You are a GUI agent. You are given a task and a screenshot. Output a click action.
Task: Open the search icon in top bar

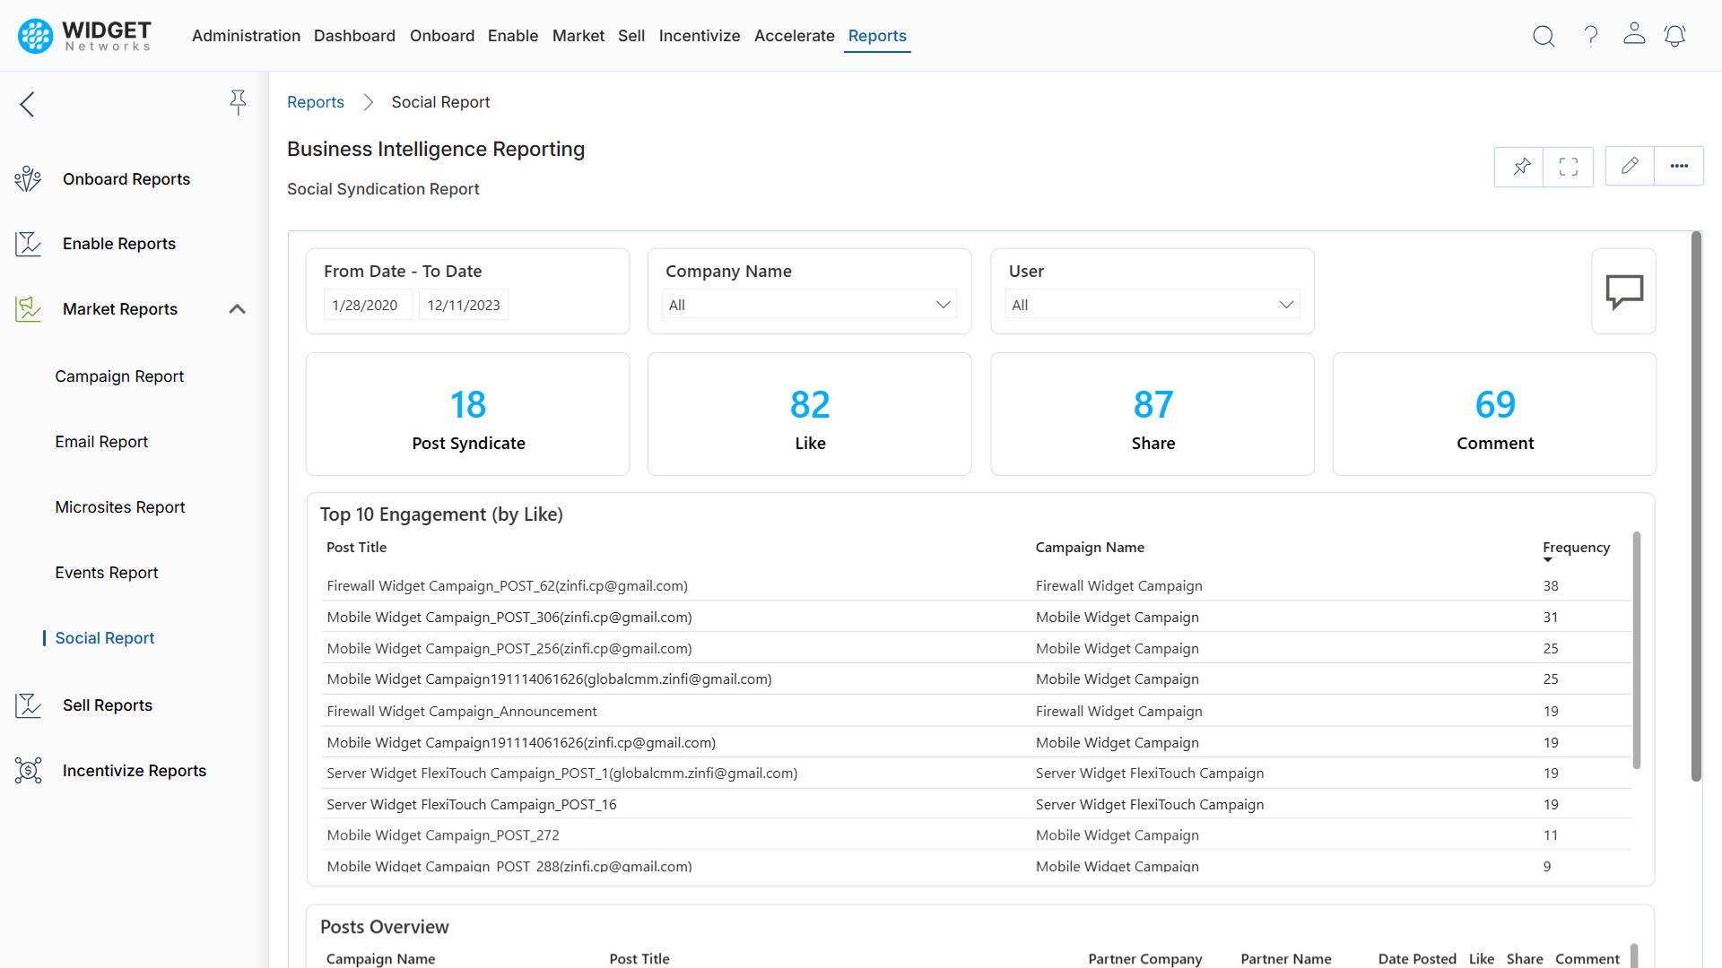1544,36
